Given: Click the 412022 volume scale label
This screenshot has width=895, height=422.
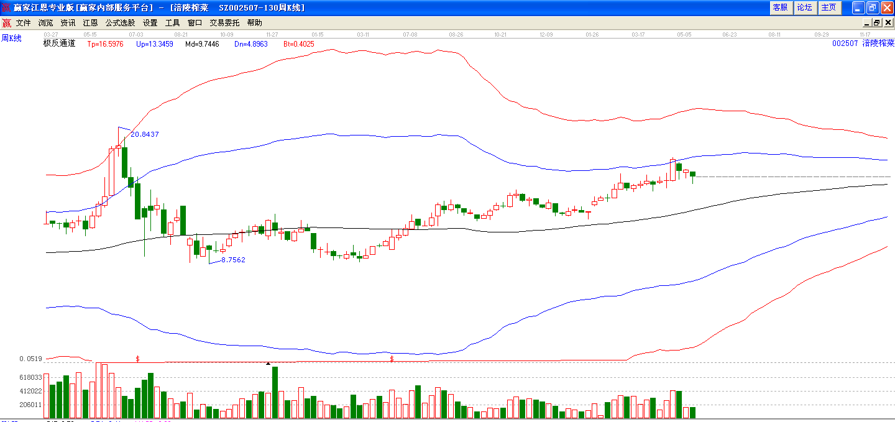Looking at the screenshot, I should [30, 391].
